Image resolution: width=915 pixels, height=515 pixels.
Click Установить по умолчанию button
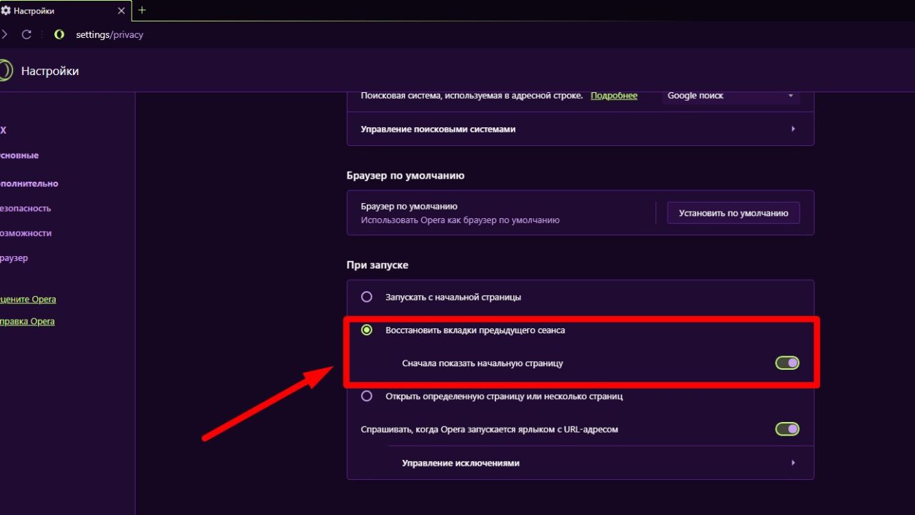(x=733, y=212)
